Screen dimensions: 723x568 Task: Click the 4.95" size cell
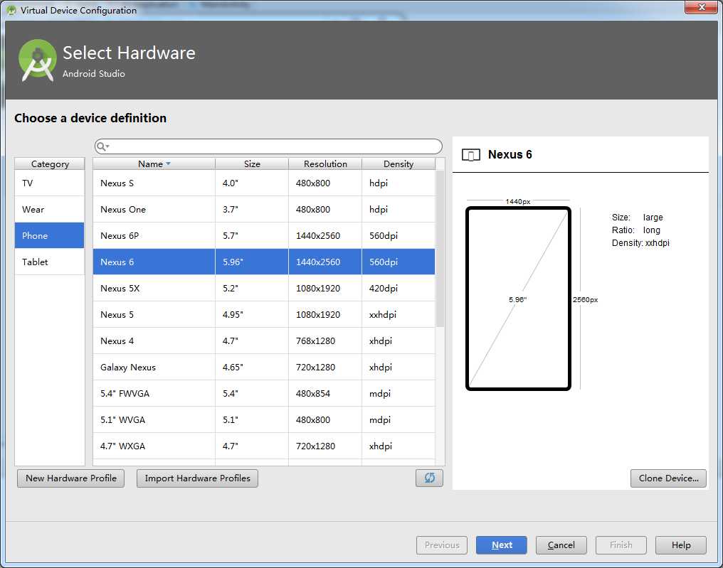(252, 314)
